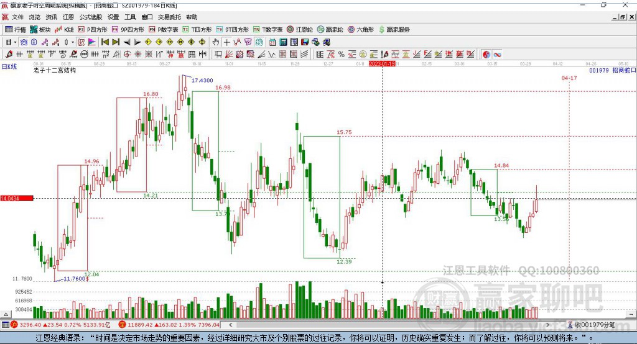Open the 9T四方形 tool
Viewport: 637px width, 344px height.
(233, 30)
